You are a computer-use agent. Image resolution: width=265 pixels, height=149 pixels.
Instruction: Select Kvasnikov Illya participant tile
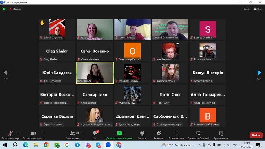coord(132,95)
